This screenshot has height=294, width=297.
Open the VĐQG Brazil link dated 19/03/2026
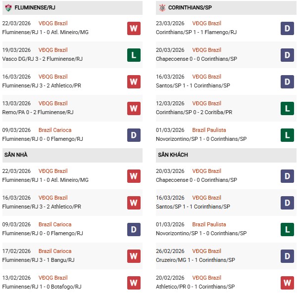tap(53, 50)
